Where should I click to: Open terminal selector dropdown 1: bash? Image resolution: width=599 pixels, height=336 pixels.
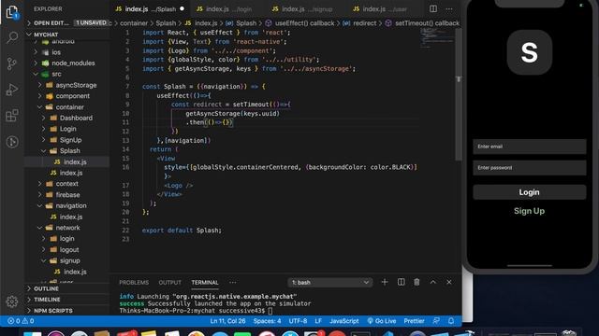pyautogui.click(x=330, y=282)
